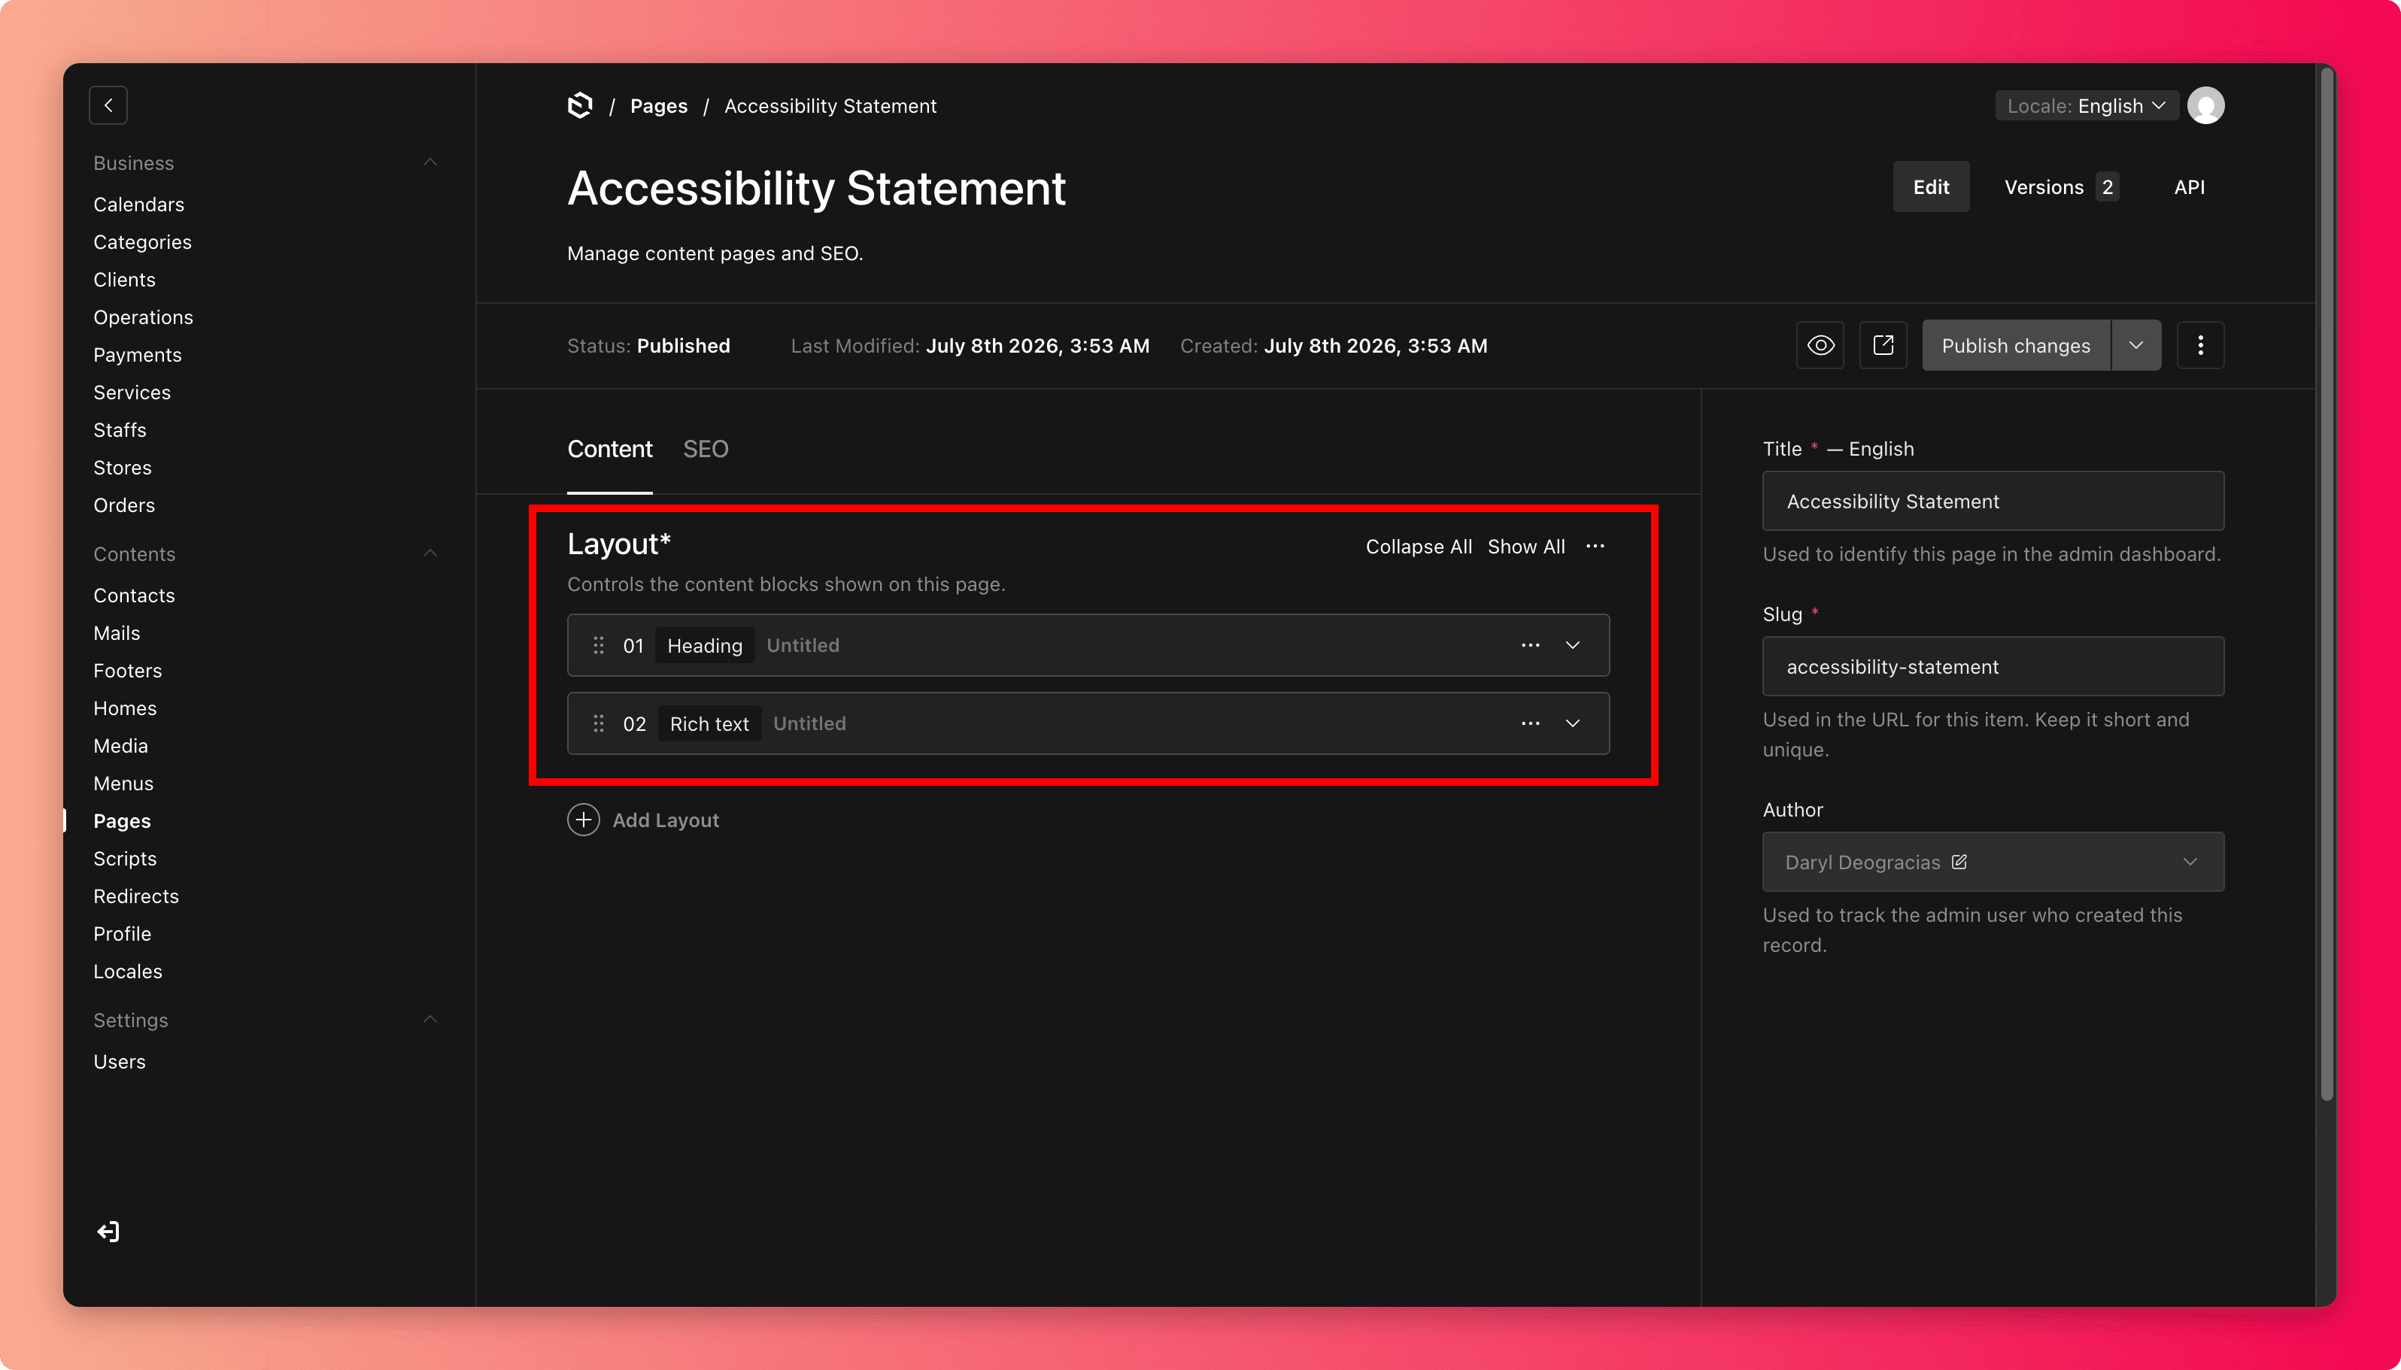The image size is (2401, 1370).
Task: Open the Publish changes dropdown arrow
Action: pyautogui.click(x=2136, y=345)
